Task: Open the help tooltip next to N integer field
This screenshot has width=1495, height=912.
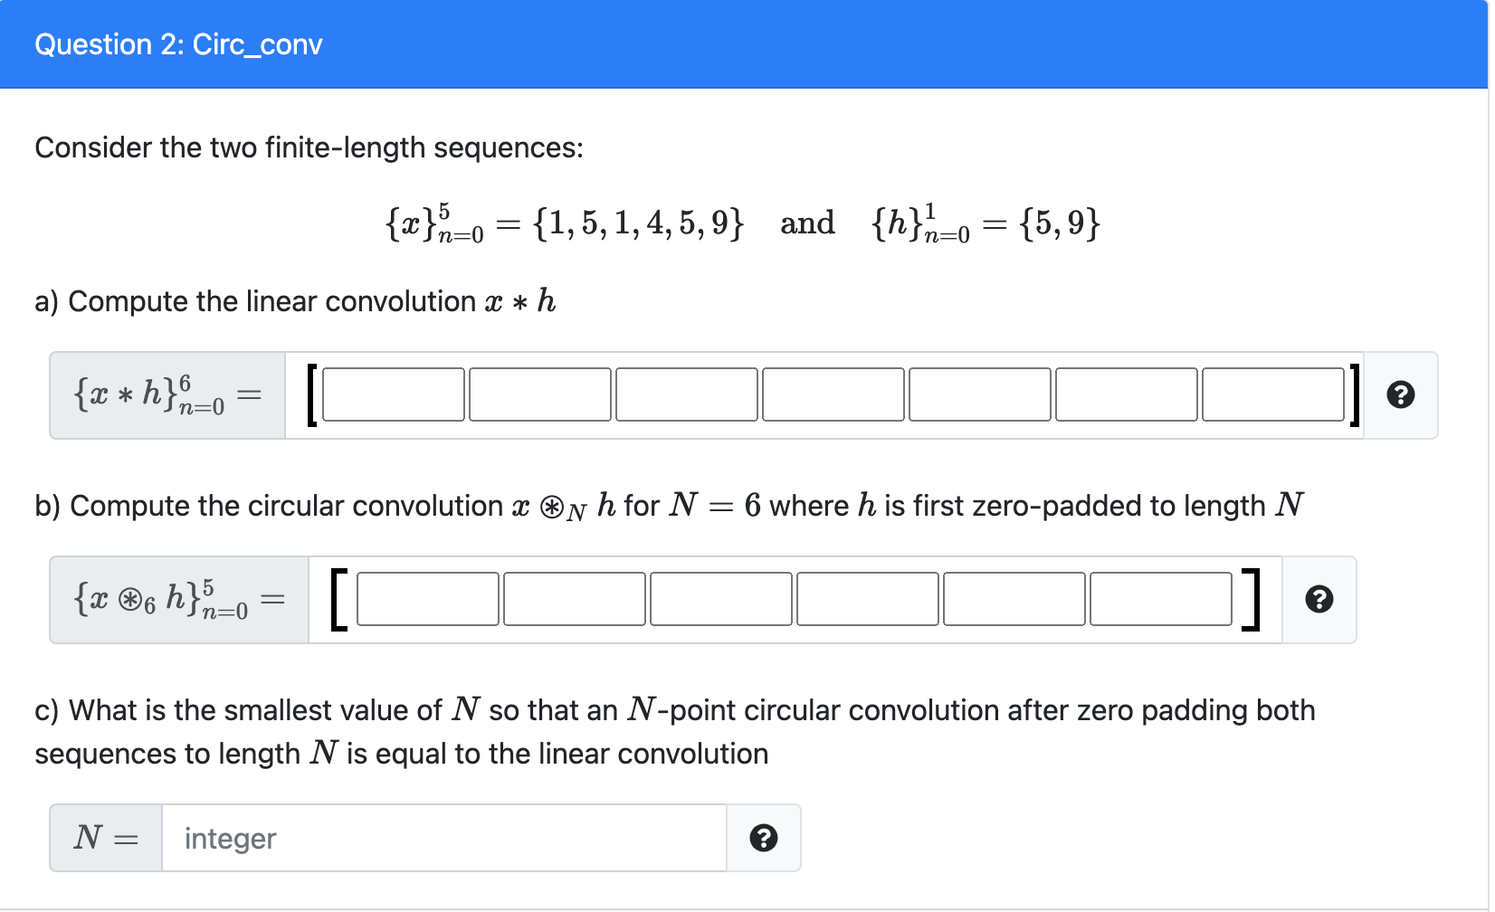Action: (764, 838)
